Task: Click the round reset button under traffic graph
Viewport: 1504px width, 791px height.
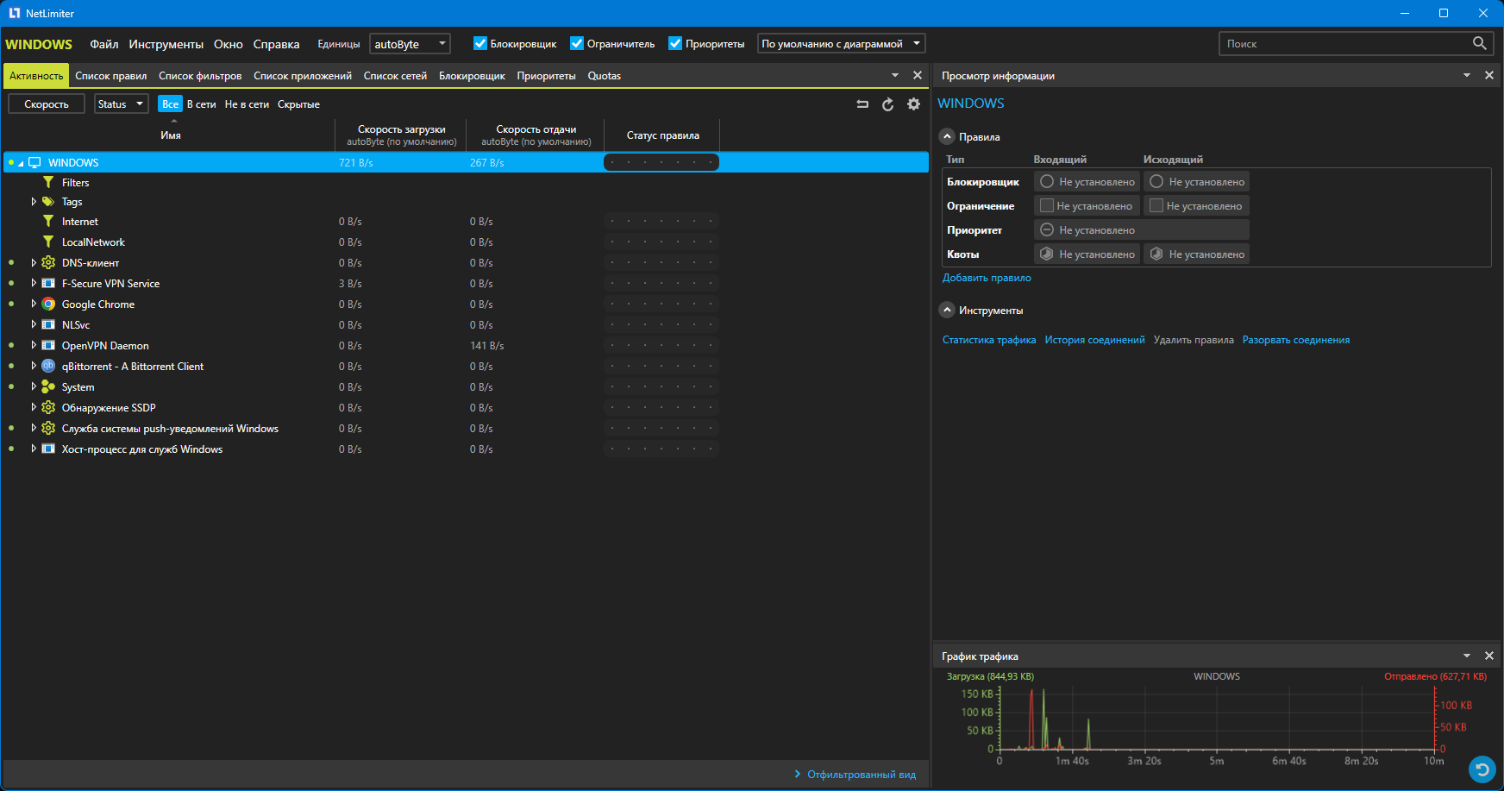Action: pos(1482,768)
